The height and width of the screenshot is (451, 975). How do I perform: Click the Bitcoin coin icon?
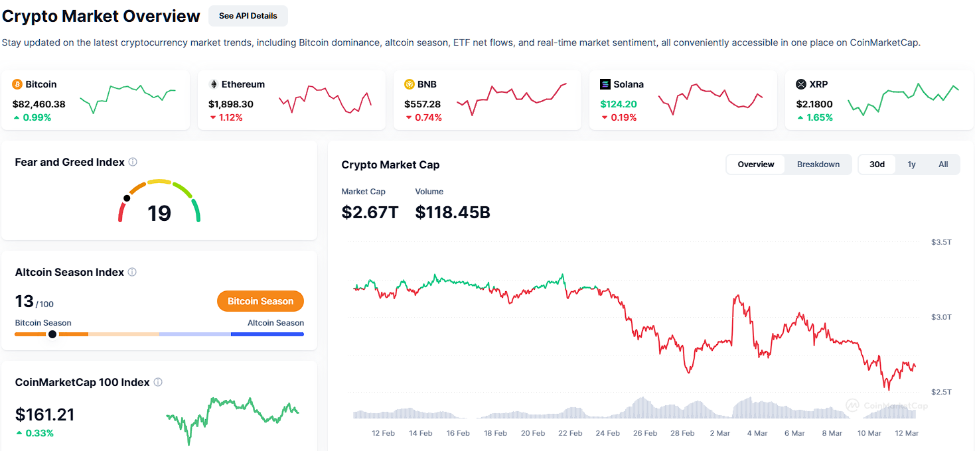point(18,84)
